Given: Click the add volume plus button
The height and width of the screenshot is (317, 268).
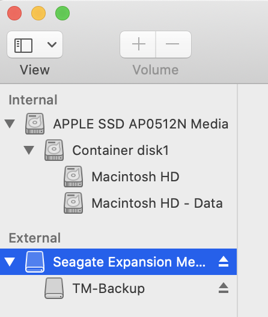Looking at the screenshot, I should click(x=138, y=44).
